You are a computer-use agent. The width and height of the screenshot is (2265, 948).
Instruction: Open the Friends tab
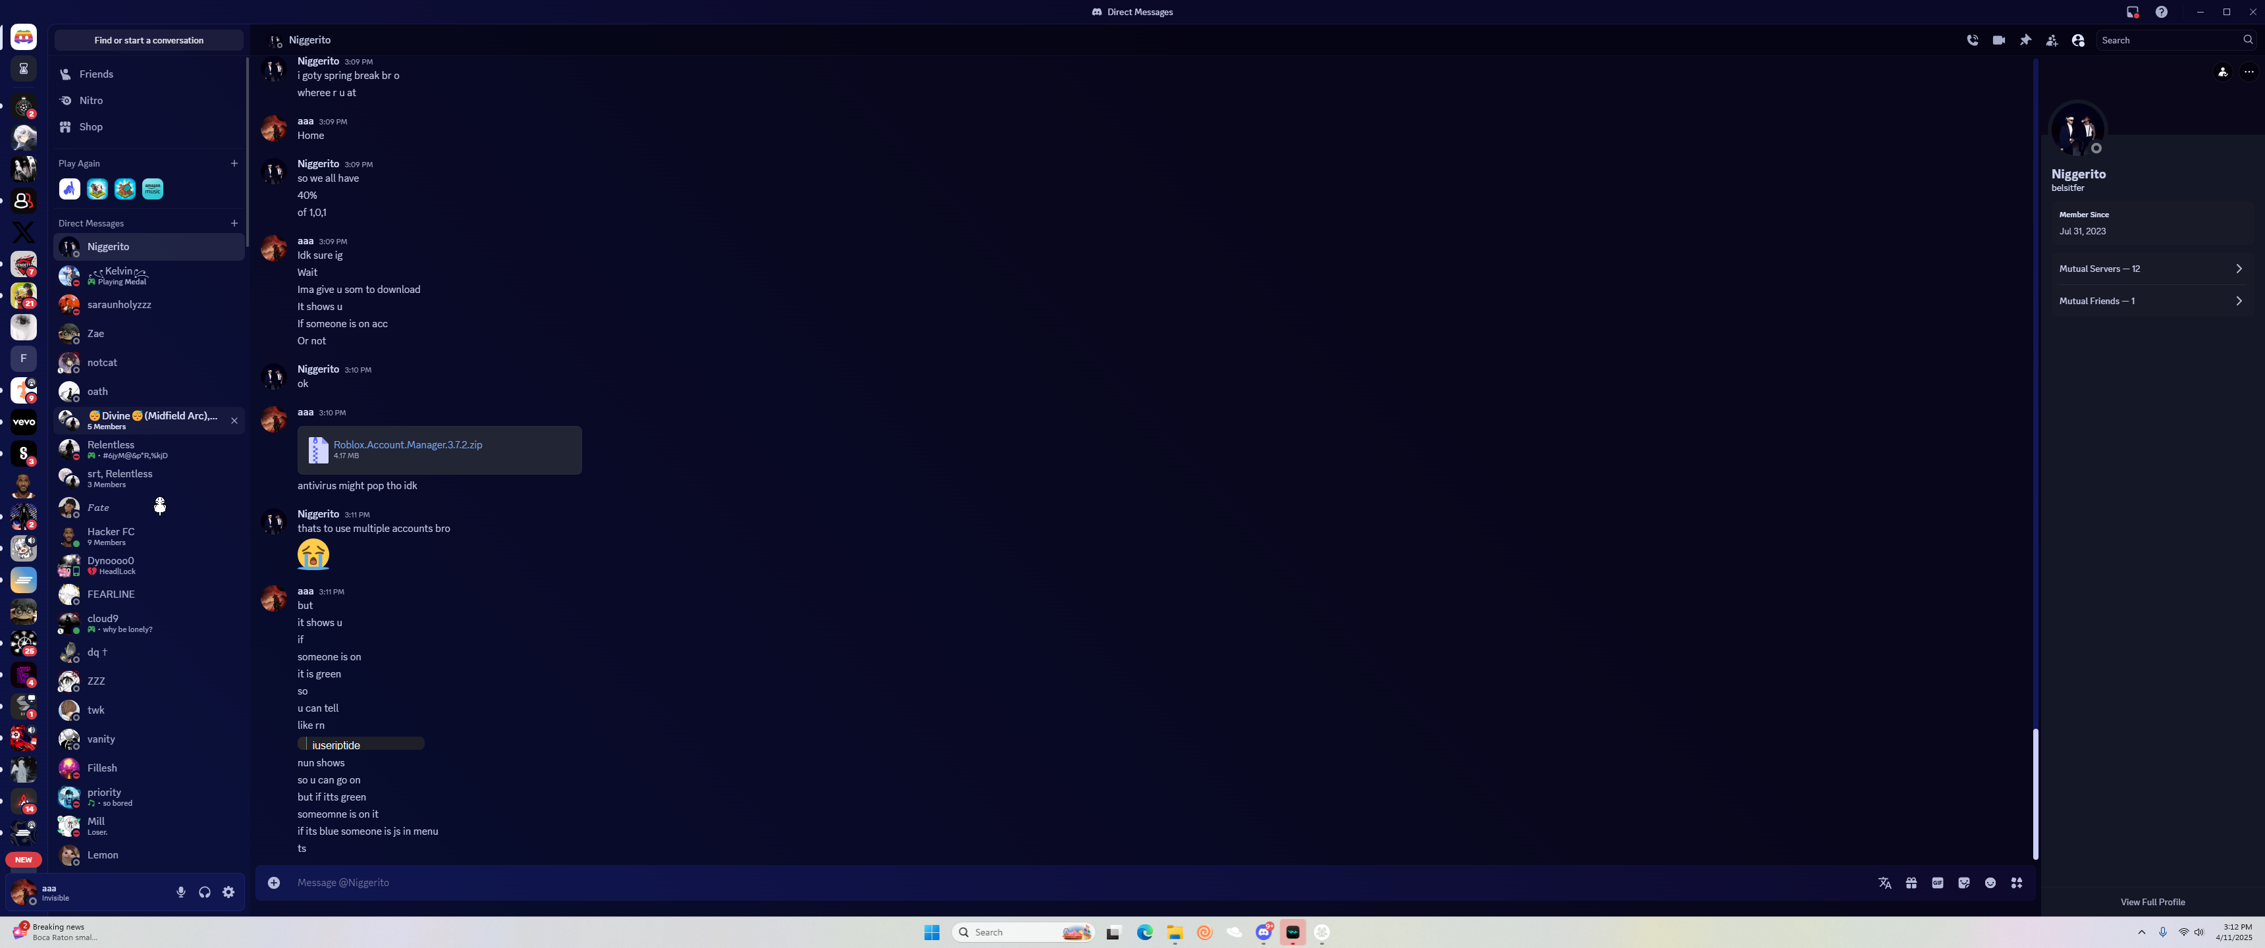click(149, 75)
